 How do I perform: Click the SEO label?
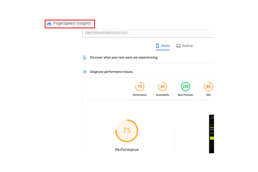pos(208,95)
